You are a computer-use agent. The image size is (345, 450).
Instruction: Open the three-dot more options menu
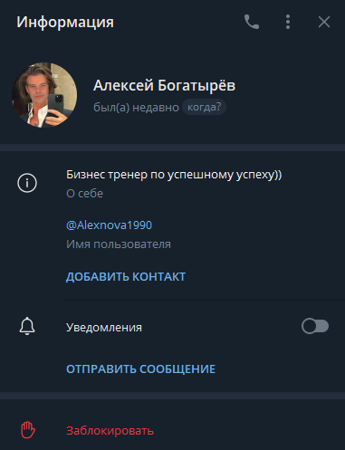[288, 22]
